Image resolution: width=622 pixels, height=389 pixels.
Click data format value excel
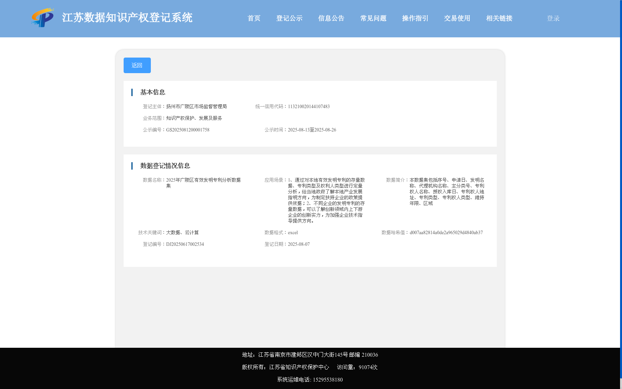(x=293, y=233)
